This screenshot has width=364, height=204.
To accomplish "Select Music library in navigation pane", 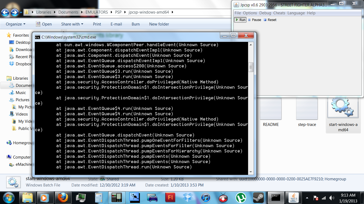I will coord(21,93).
